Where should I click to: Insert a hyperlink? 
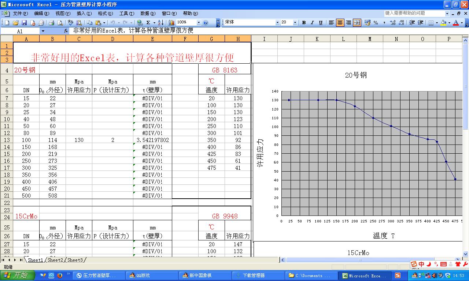139,23
